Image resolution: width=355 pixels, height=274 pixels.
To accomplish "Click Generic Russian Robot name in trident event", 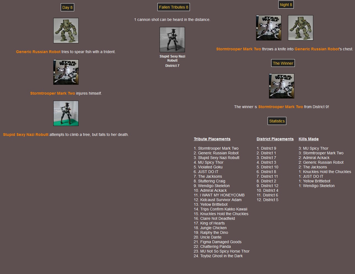I will (x=38, y=52).
